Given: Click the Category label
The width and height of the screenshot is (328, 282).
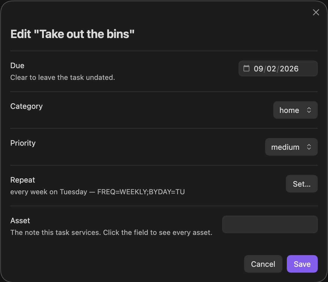Looking at the screenshot, I should coord(27,106).
